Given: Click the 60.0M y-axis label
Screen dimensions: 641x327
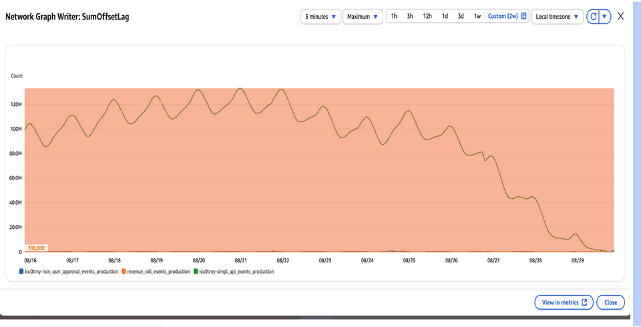Looking at the screenshot, I should tap(15, 178).
